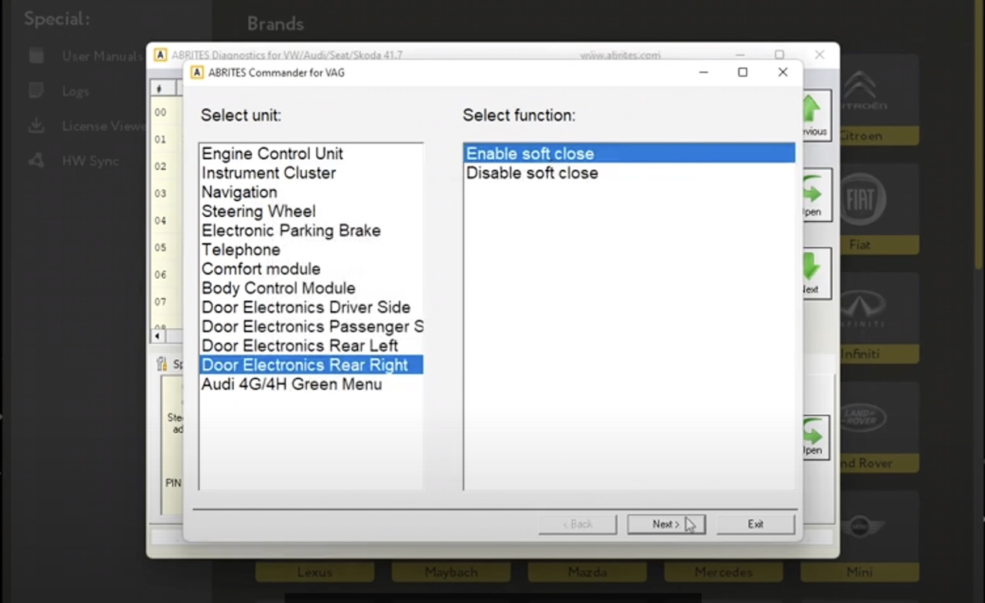The image size is (985, 603).
Task: Select Door Electronics Rear Right
Action: click(311, 365)
